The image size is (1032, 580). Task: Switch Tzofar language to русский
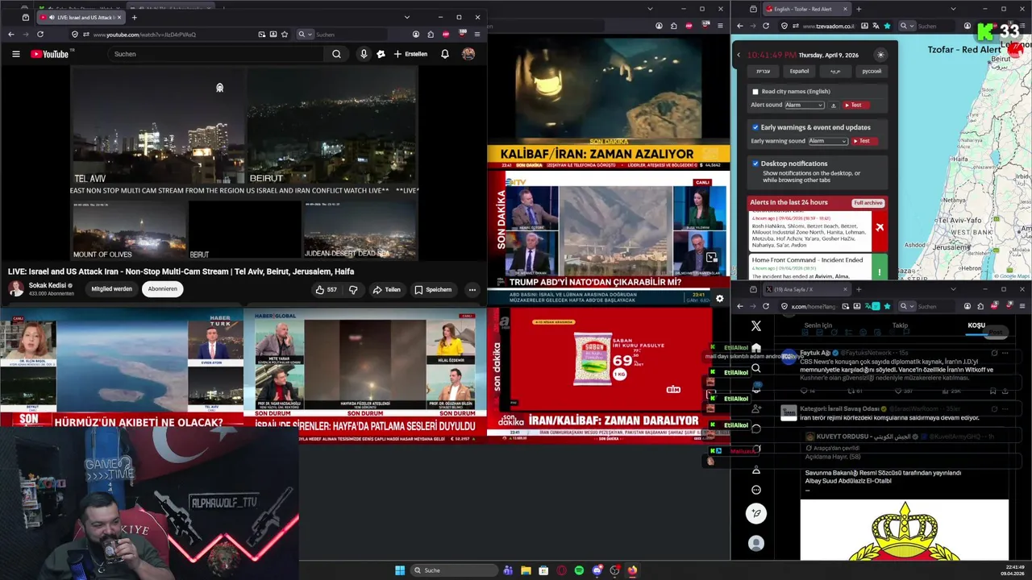click(x=872, y=71)
